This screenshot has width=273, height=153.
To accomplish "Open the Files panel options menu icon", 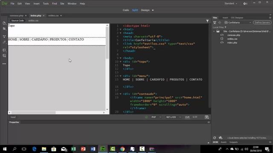I will [x=270, y=18].
